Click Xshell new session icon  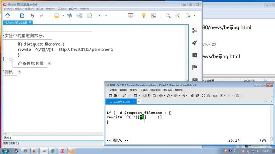pyautogui.click(x=110, y=95)
